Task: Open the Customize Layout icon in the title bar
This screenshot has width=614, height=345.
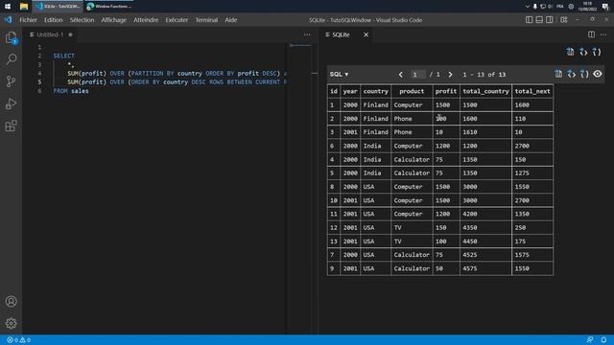Action: tap(564, 19)
